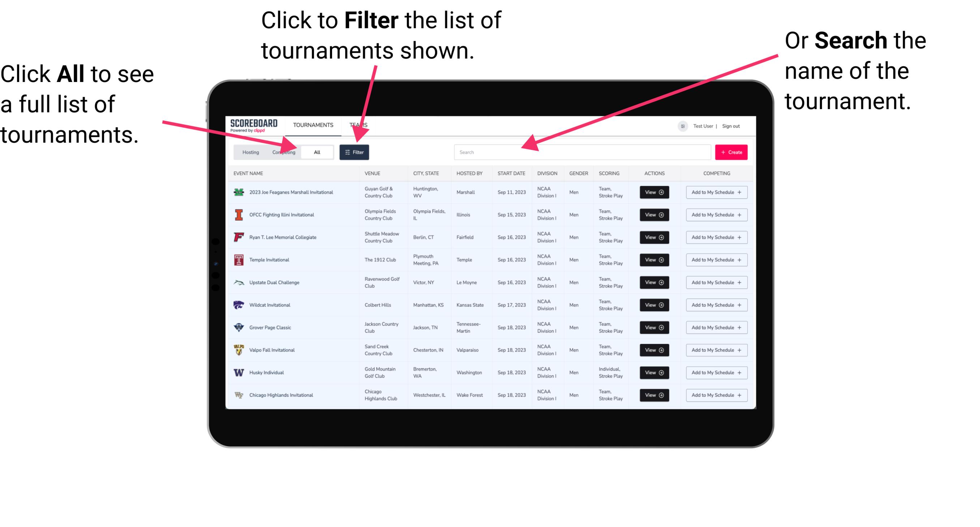Open the Filter dropdown panel
This screenshot has width=980, height=527.
tap(354, 152)
